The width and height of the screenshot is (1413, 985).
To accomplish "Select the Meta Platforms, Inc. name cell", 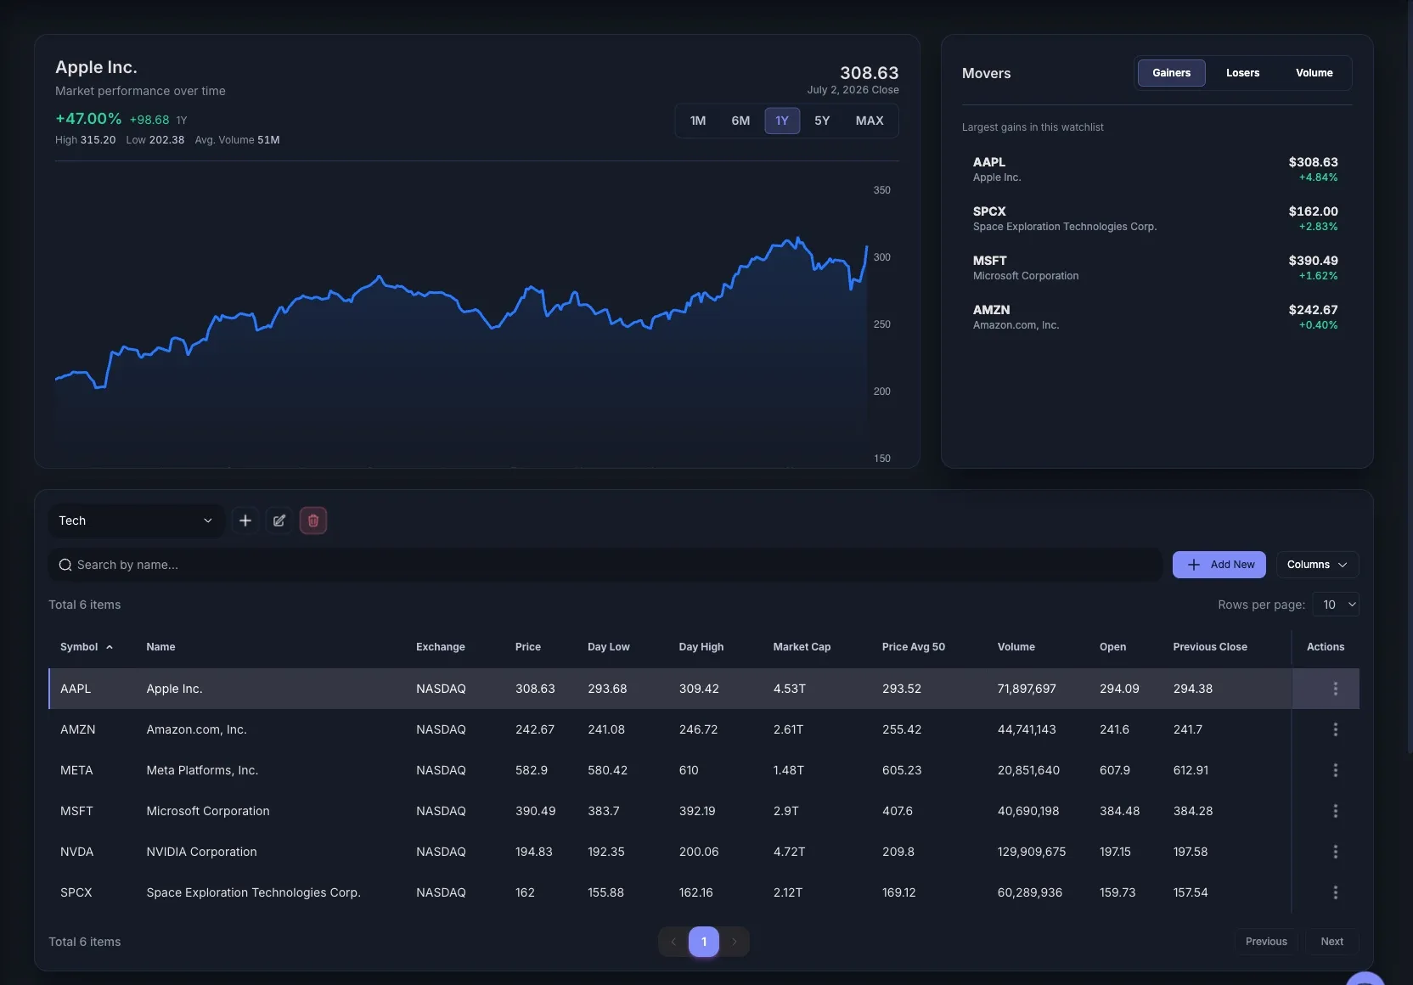I will (202, 770).
